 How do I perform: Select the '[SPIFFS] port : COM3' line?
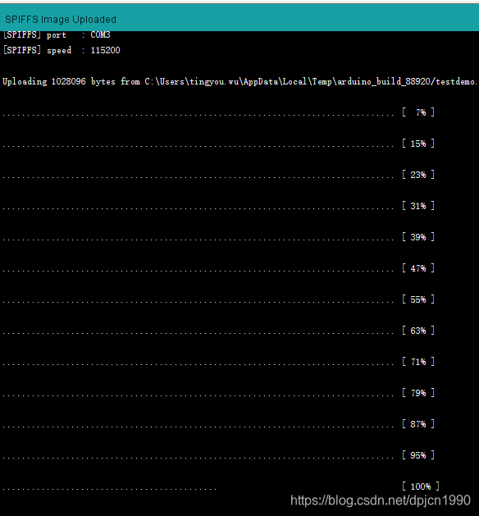pyautogui.click(x=57, y=35)
